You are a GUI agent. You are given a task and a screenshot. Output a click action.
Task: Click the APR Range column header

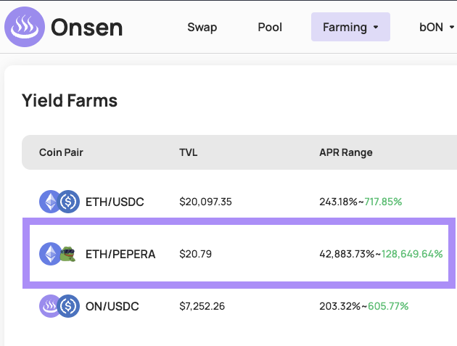coord(346,152)
